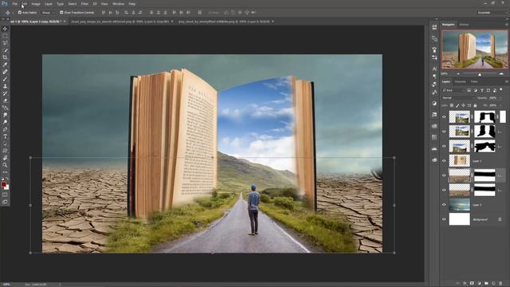
Task: Hide the topmost masked layer's eye icon
Action: [x=444, y=117]
